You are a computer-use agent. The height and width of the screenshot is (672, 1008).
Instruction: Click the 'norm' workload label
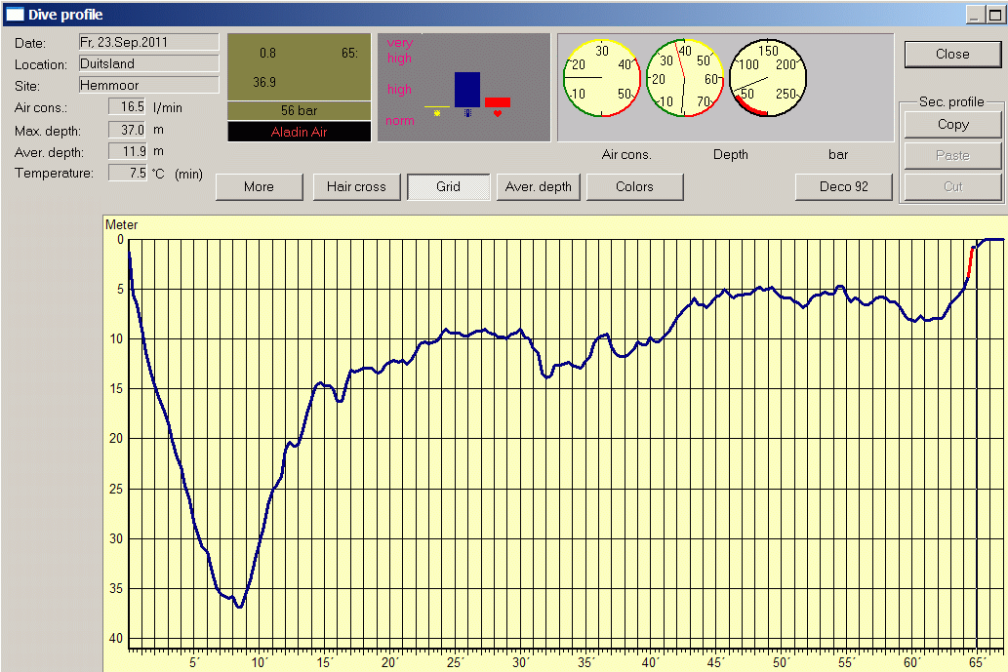coord(399,120)
